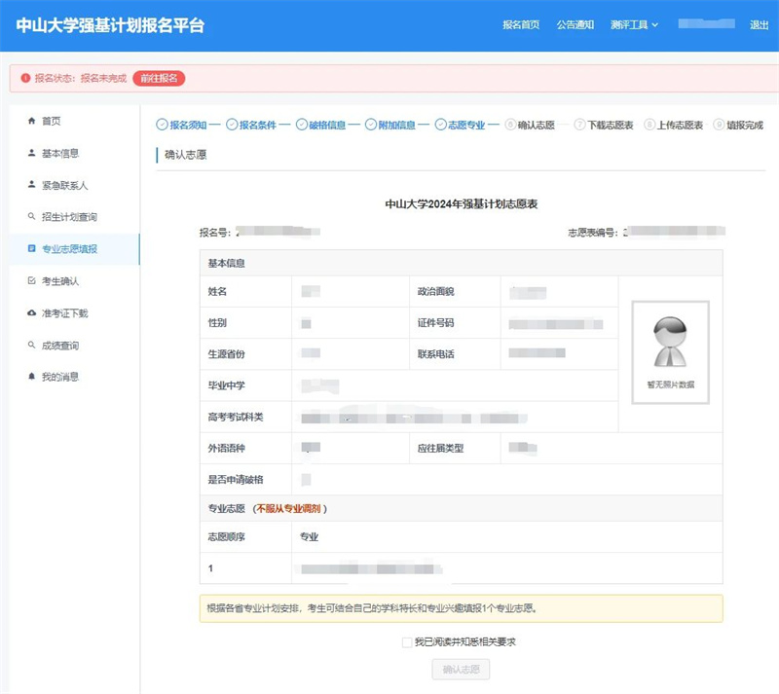The height and width of the screenshot is (694, 779).
Task: Click step 6 circle for 确认志愿
Action: [510, 125]
